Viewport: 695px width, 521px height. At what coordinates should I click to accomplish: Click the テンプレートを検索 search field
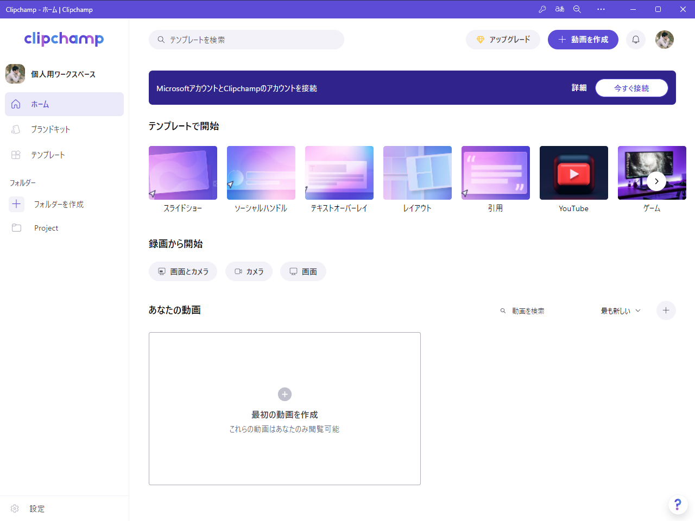point(246,39)
